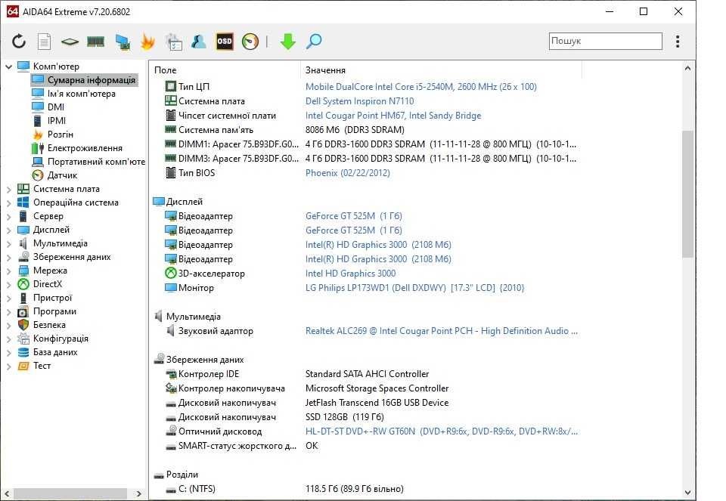
Task: Click the Електроживлення battery icon
Action: coord(38,148)
